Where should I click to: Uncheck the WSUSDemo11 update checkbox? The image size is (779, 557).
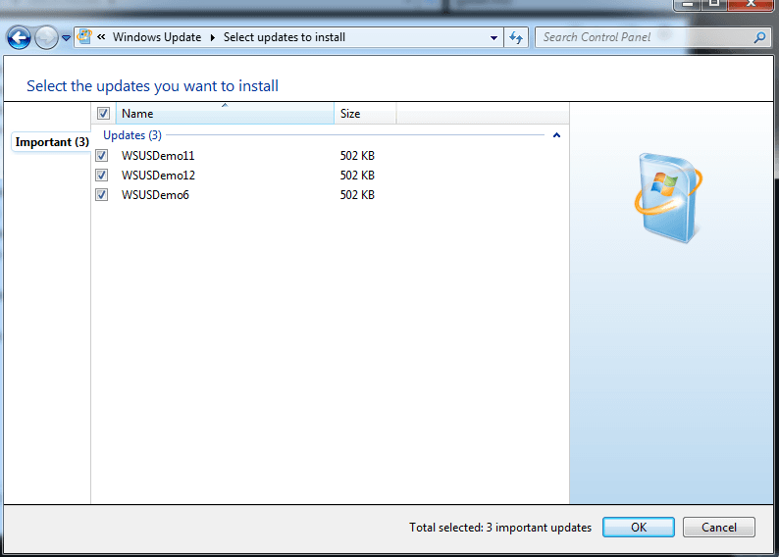[x=102, y=155]
